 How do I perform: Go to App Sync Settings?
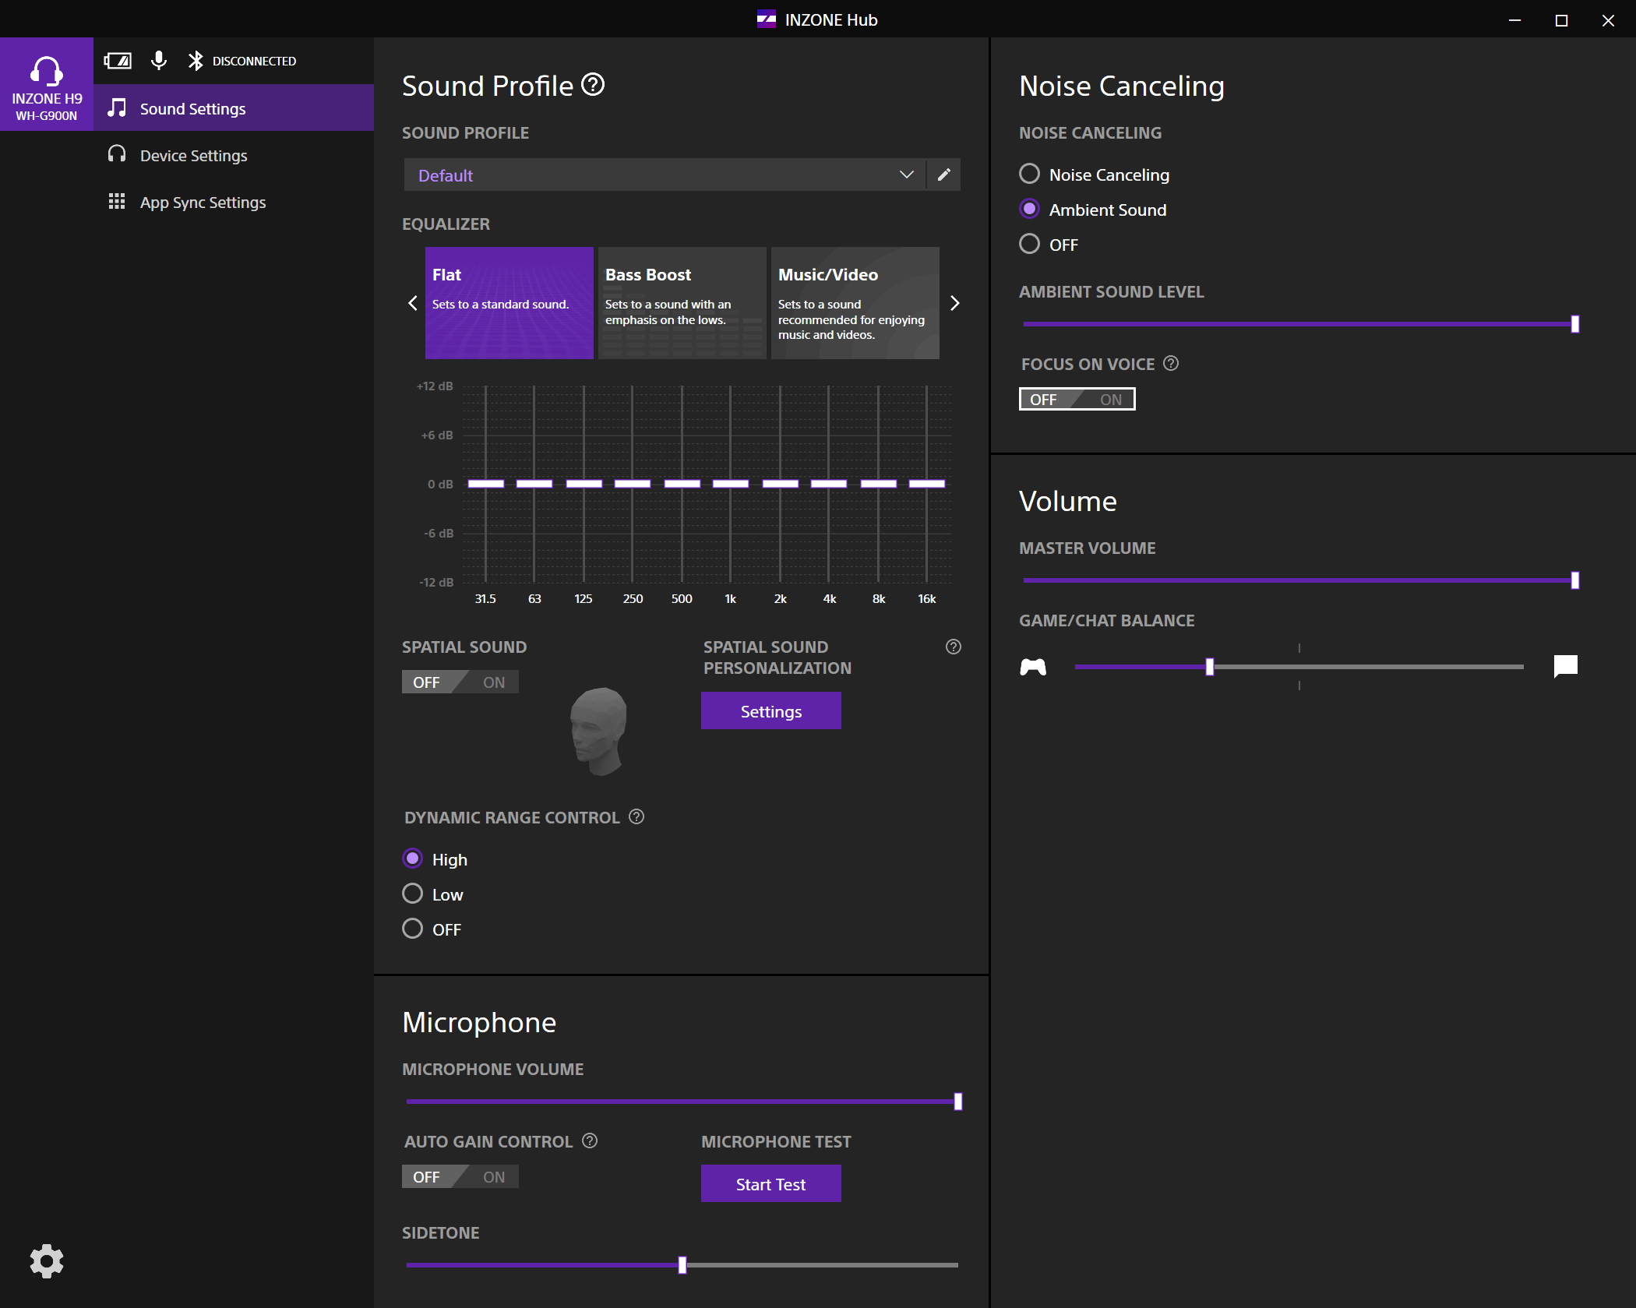[x=203, y=202]
